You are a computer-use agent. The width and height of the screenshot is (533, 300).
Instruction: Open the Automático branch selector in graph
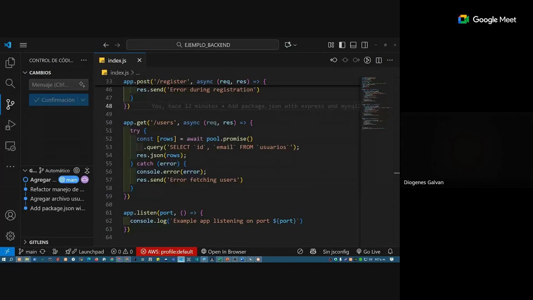[54, 170]
